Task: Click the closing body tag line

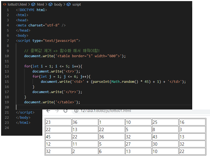Action: 23,118
